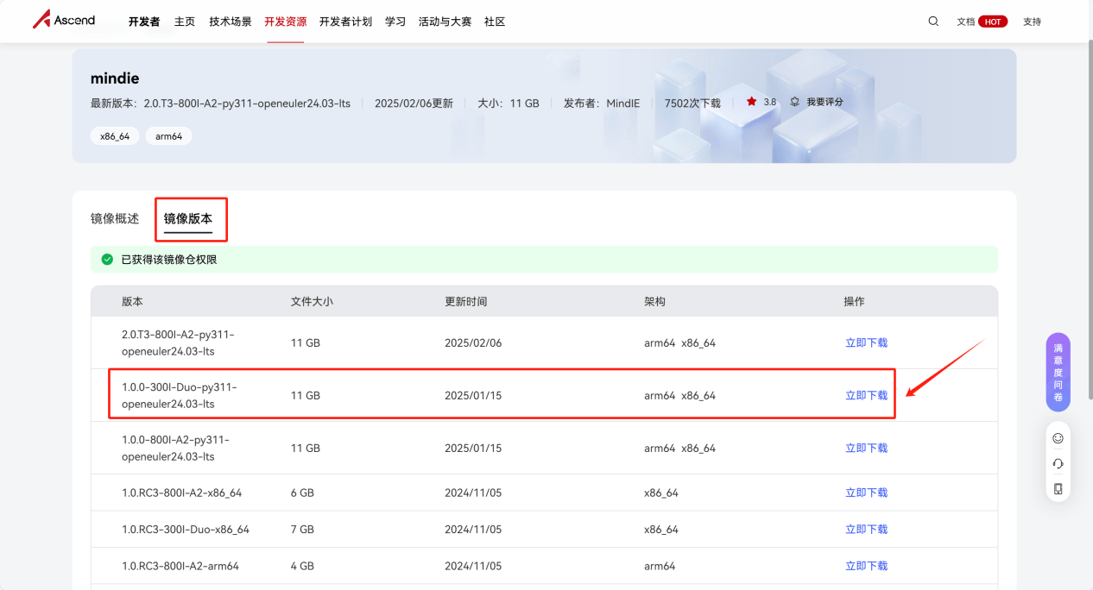The height and width of the screenshot is (590, 1093).
Task: Click the 已获得该镜像仓权限 notice text
Action: [x=169, y=259]
